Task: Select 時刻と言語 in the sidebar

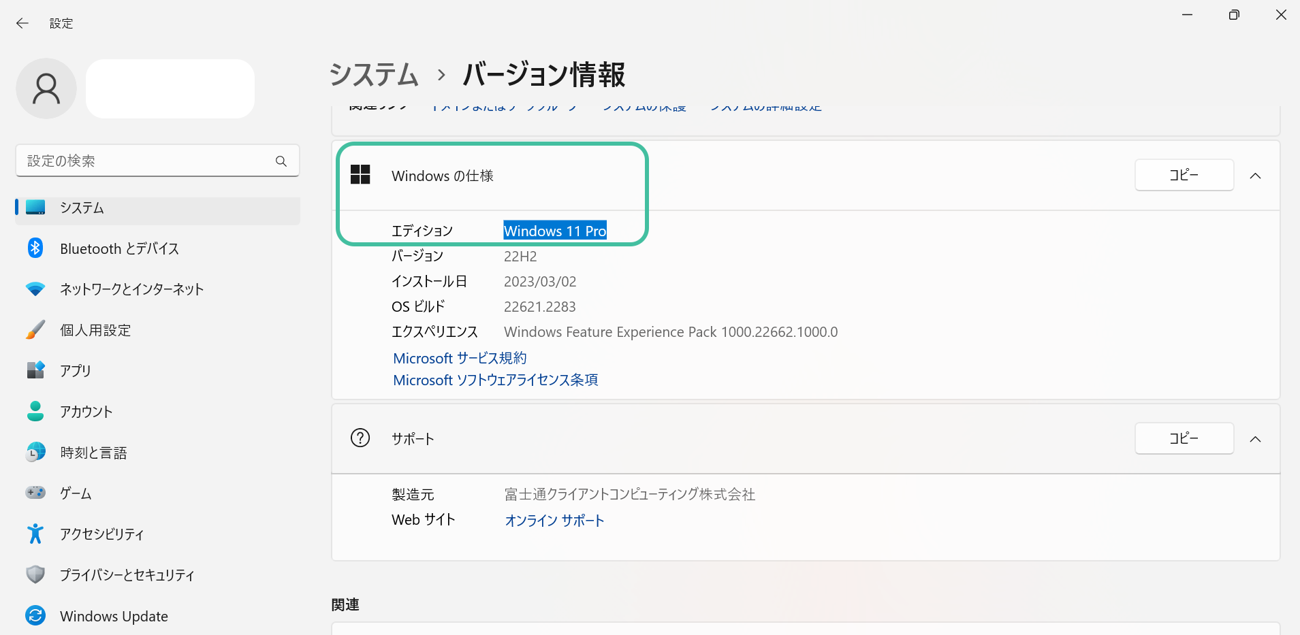Action: [93, 453]
